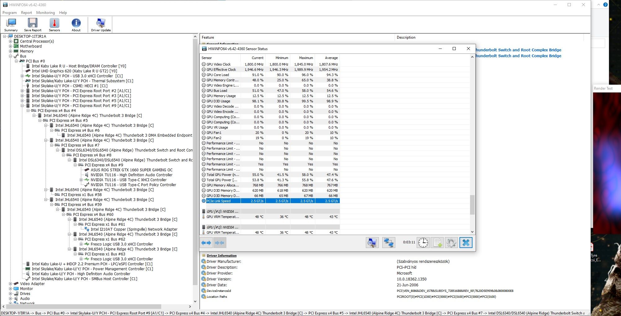Select the Total GPU Power (n... row
This screenshot has height=316, width=621.
[x=270, y=175]
